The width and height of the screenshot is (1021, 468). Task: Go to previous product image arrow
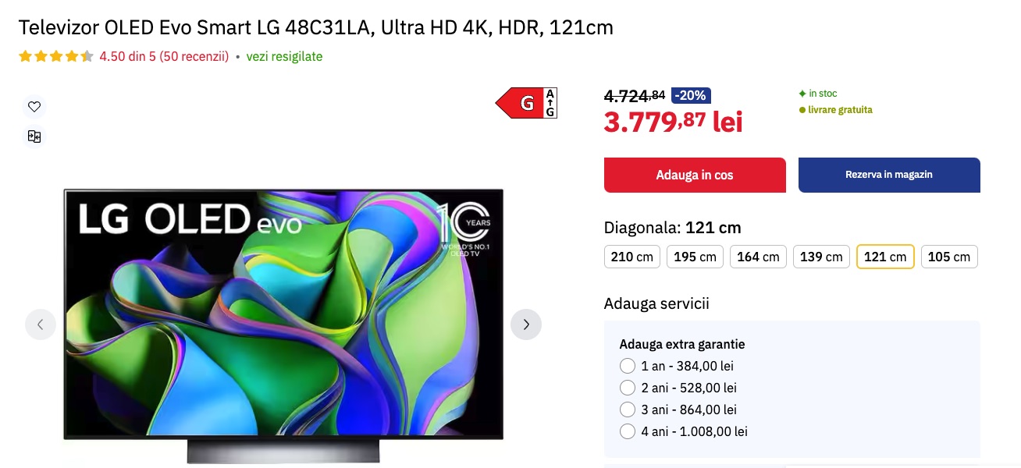click(41, 324)
